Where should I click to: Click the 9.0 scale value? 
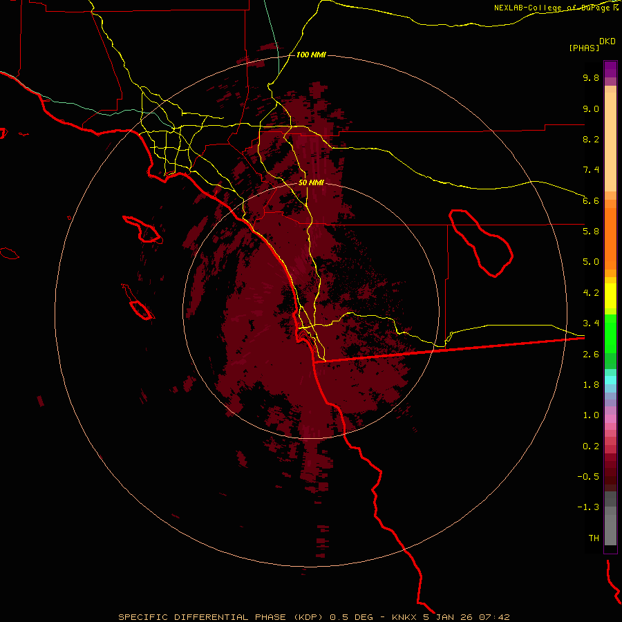pyautogui.click(x=591, y=109)
